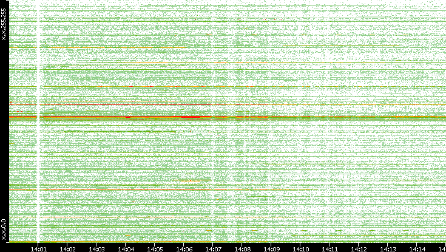Click the 14:09 tick label
This screenshot has width=446, height=252.
pos(271,249)
